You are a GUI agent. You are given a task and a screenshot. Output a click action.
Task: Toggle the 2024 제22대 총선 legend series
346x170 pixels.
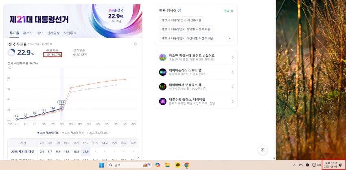click(x=97, y=133)
